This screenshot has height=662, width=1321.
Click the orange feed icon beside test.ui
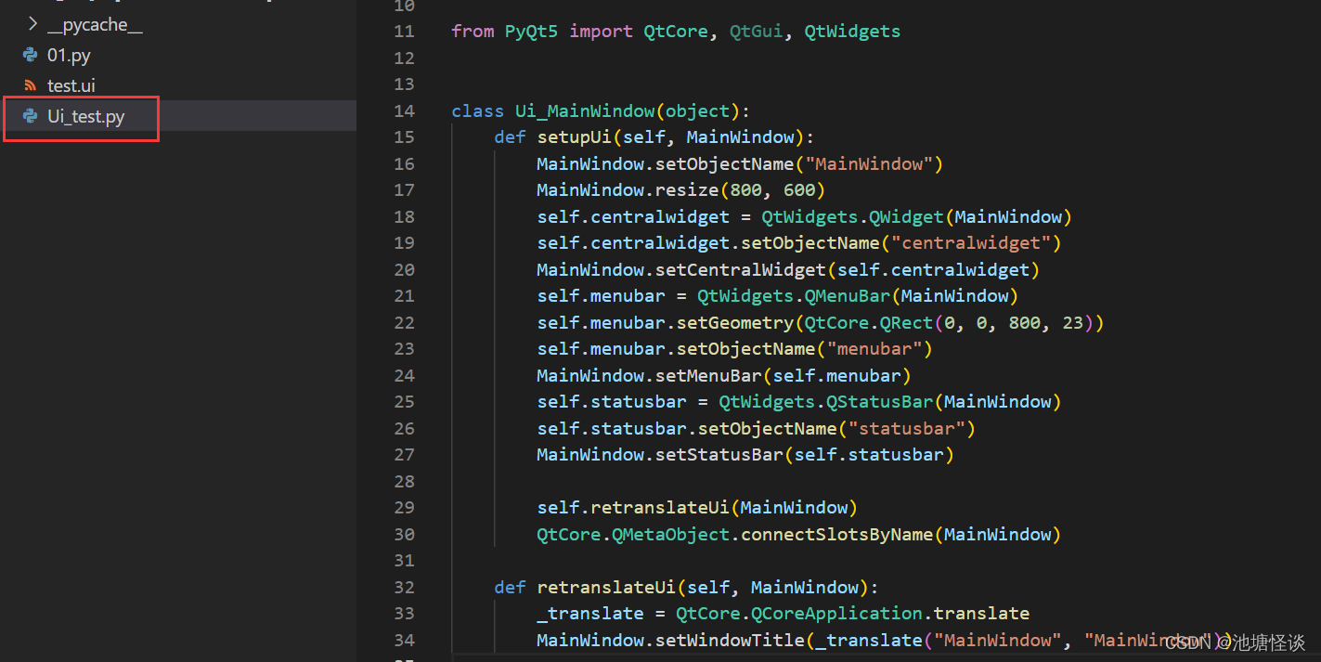click(30, 85)
